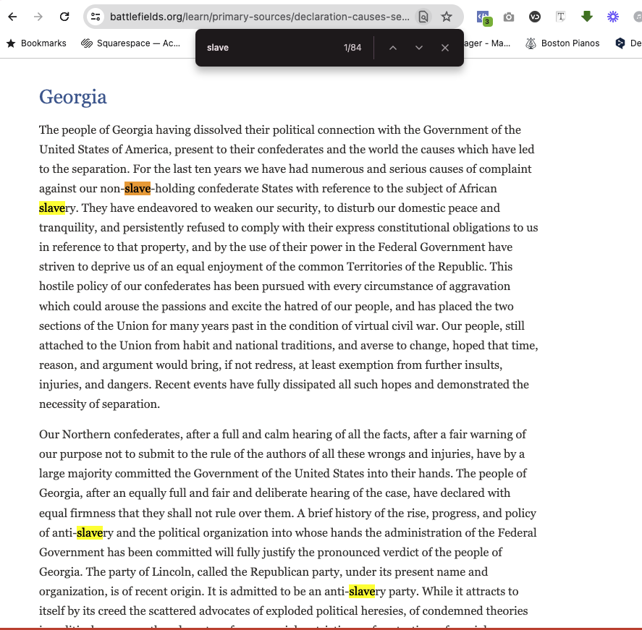Click the extension with green badge 3
Image resolution: width=642 pixels, height=630 pixels.
coord(483,17)
